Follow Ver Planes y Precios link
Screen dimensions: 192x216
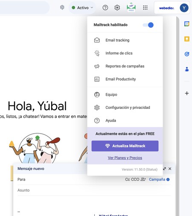125,158
